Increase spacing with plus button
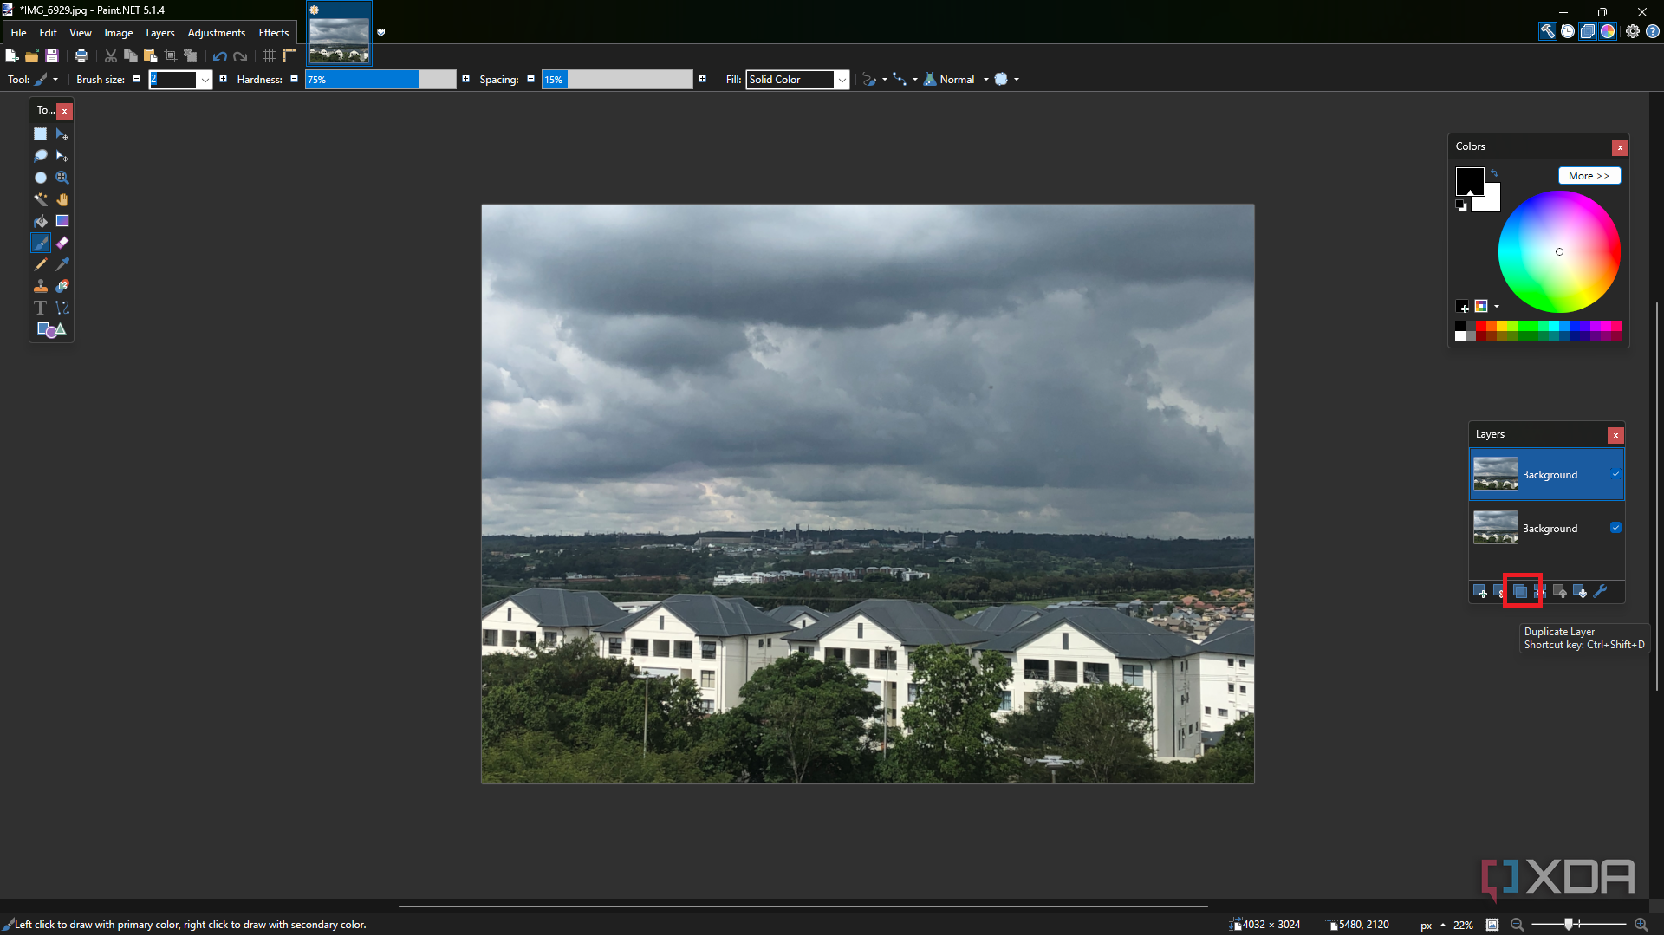1664x936 pixels. point(702,79)
